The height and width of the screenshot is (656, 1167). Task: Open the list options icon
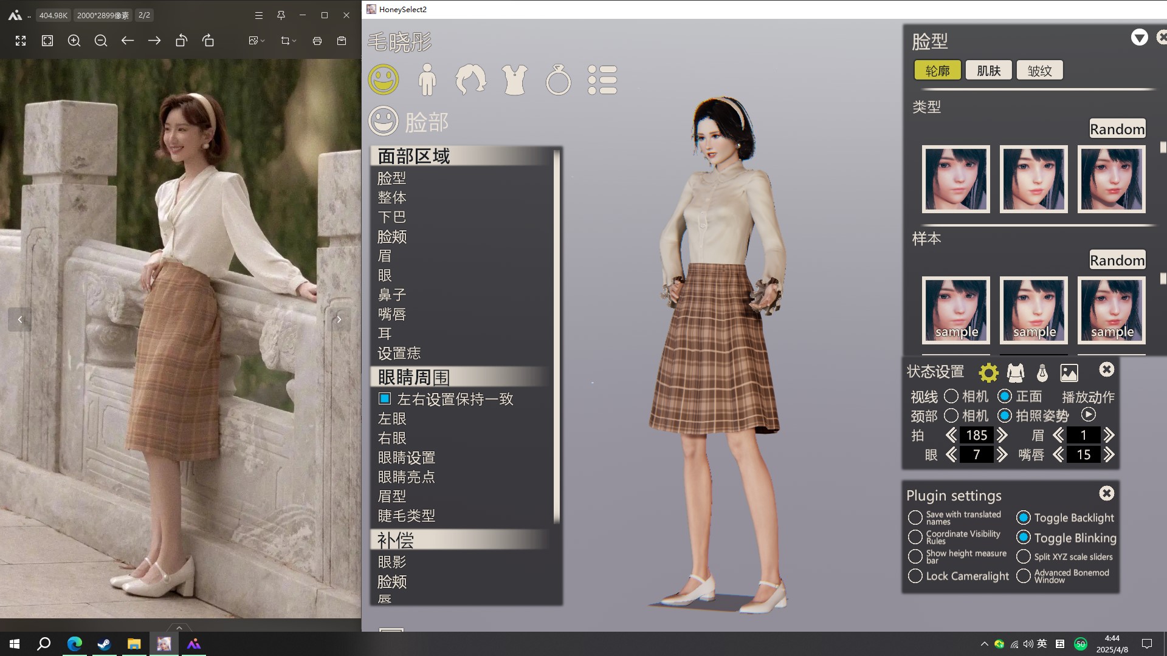click(x=602, y=80)
